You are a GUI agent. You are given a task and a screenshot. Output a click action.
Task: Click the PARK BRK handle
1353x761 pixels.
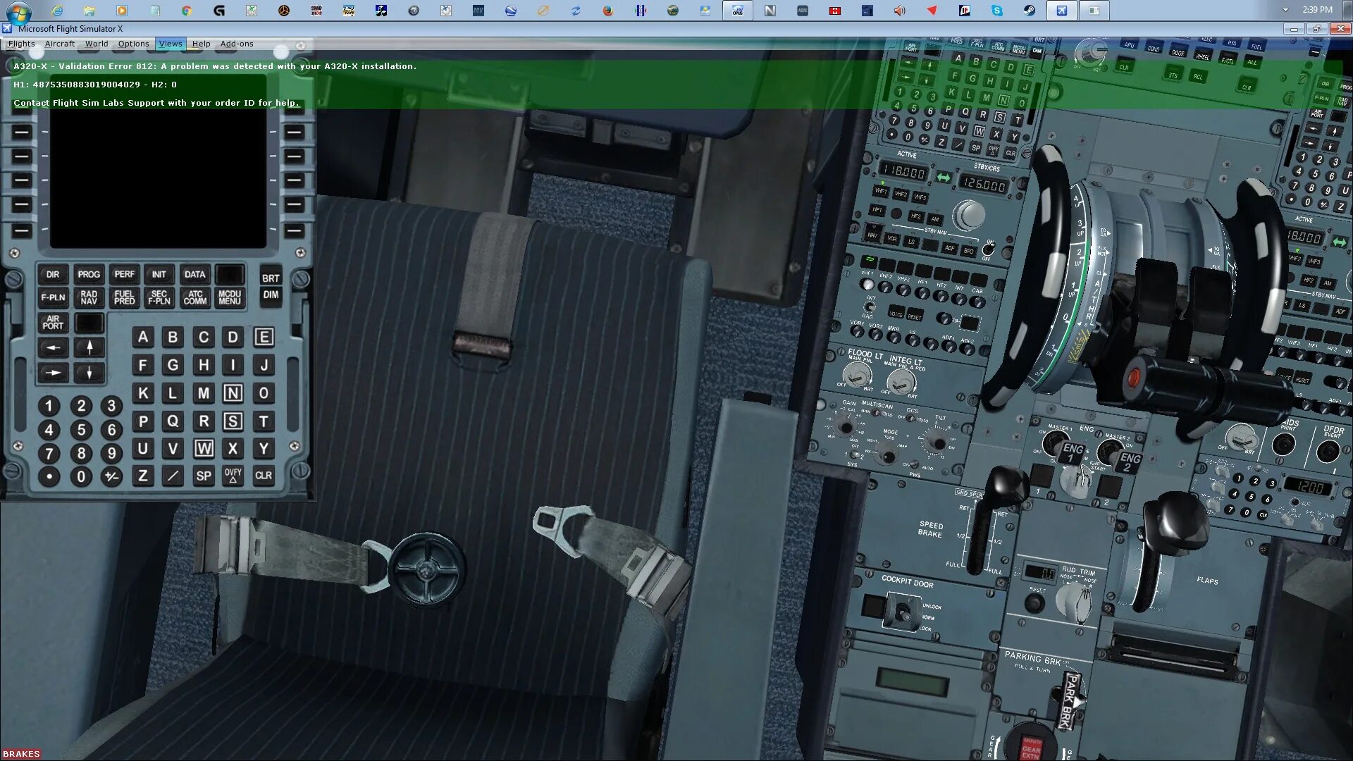[1070, 700]
